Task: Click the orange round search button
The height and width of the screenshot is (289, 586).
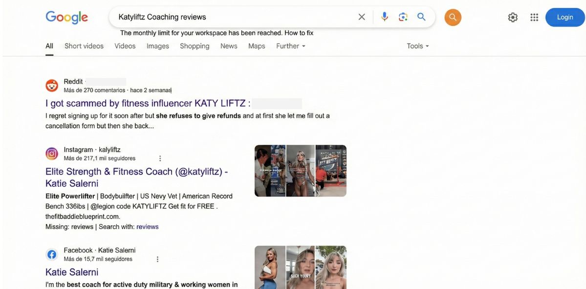Action: tap(453, 17)
